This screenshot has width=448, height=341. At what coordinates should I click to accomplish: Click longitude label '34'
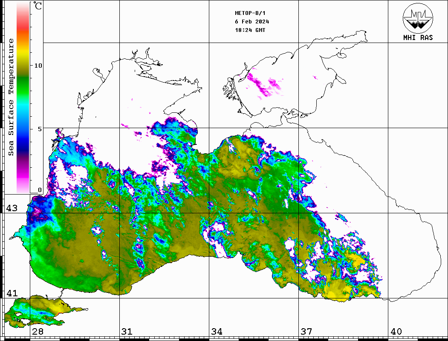point(217,331)
